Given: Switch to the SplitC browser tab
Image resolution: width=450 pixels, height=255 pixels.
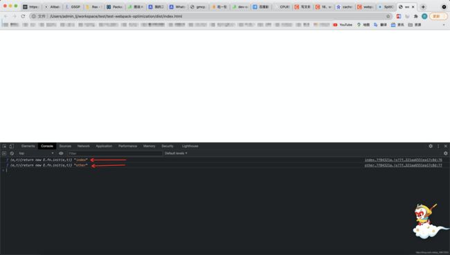Looking at the screenshot, I should click(x=386, y=7).
